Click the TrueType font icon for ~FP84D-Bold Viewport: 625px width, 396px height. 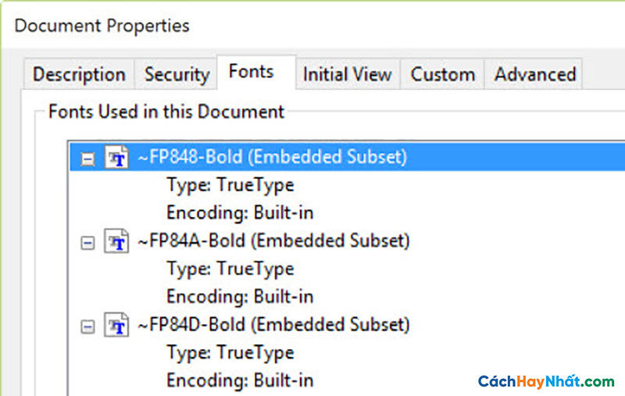tap(116, 325)
